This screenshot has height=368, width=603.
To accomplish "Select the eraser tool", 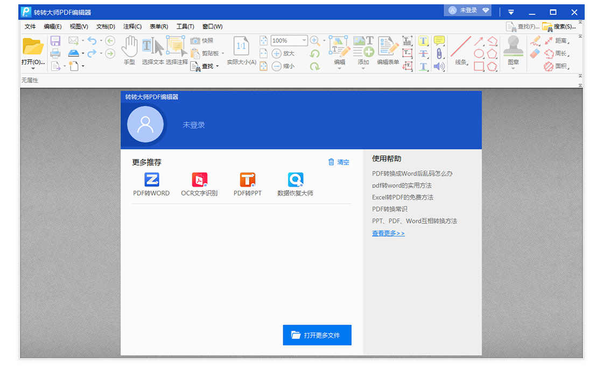I will [535, 54].
